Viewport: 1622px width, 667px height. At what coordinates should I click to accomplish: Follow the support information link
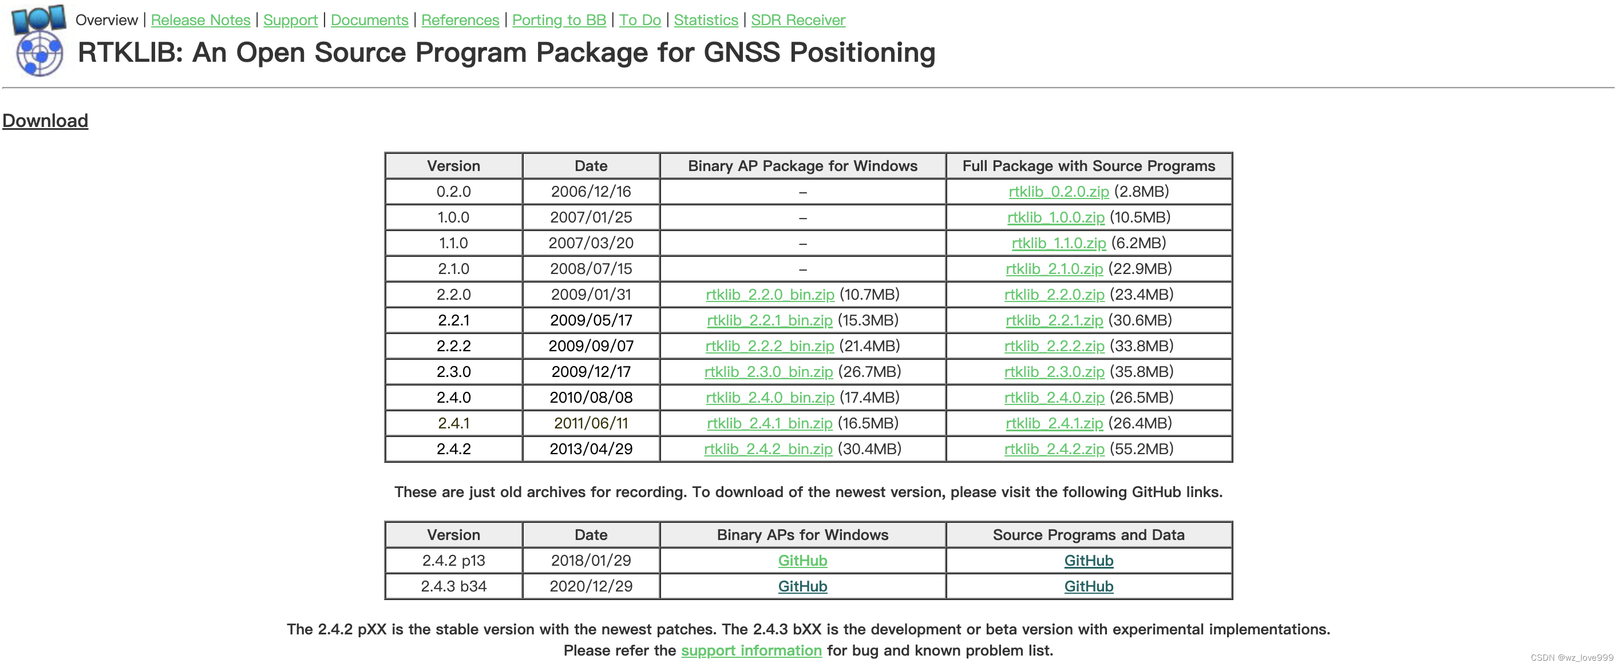(x=750, y=650)
